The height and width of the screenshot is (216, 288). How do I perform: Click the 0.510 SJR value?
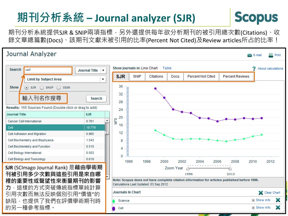click(90, 146)
